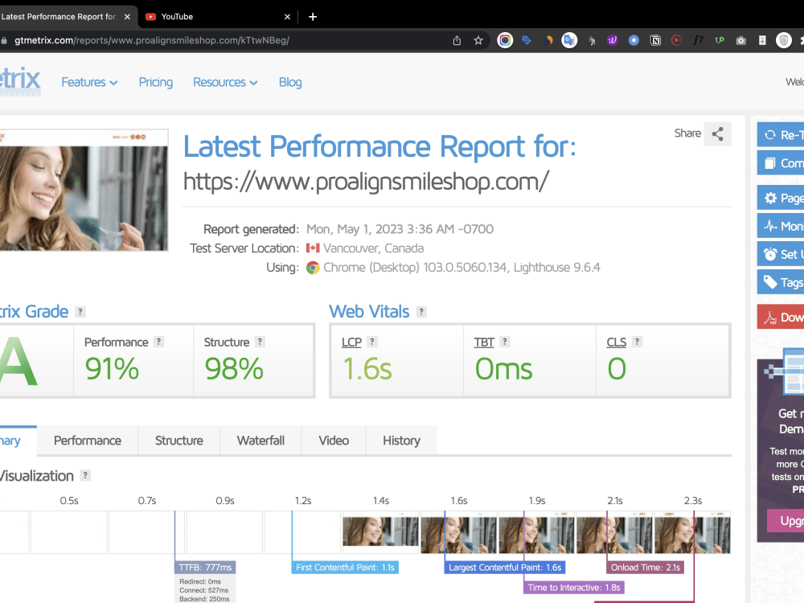This screenshot has width=804, height=603.
Task: Expand the Resources dropdown menu
Action: tap(225, 82)
